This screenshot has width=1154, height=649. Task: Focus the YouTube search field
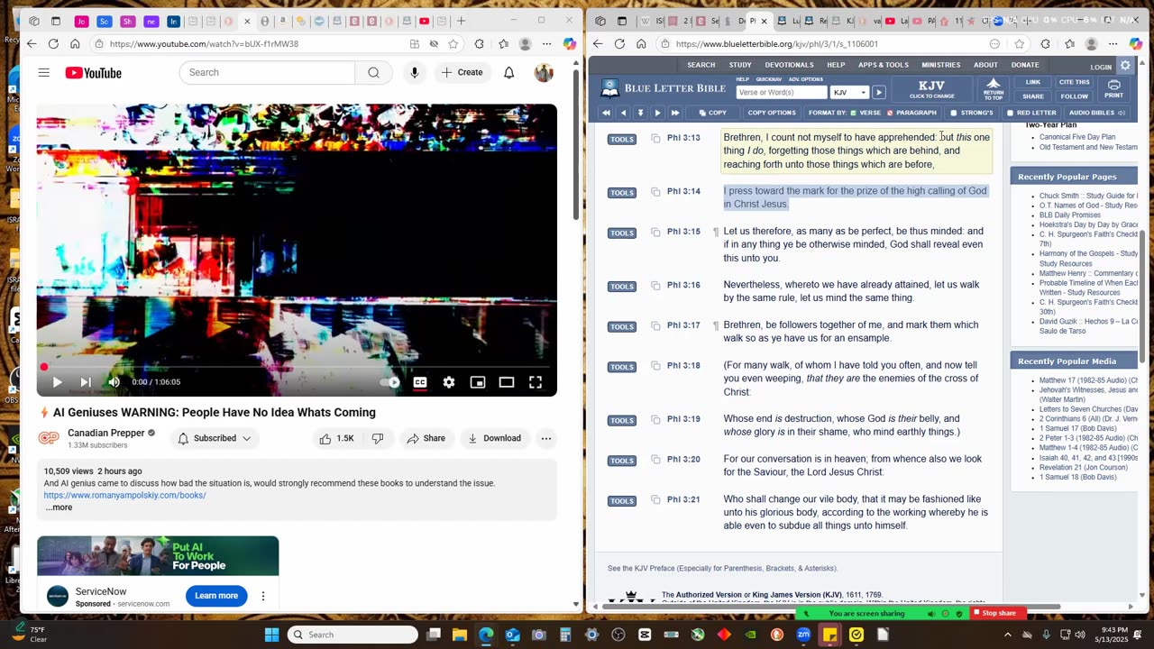(267, 72)
